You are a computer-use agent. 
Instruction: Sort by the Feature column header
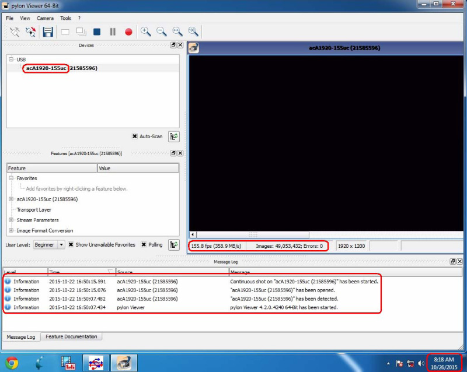click(52, 168)
